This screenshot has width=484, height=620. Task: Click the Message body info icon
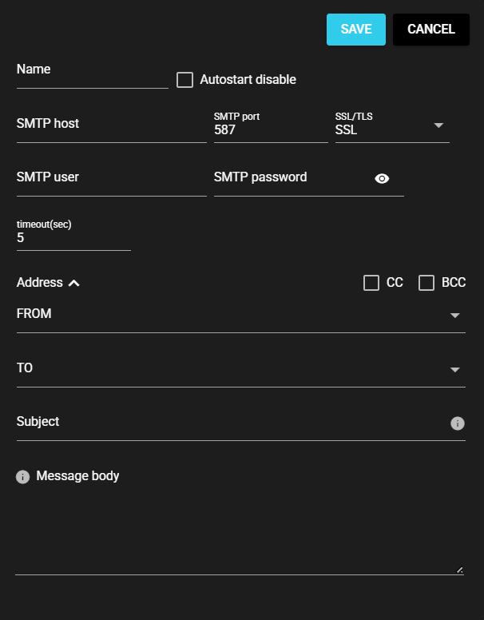click(x=22, y=477)
